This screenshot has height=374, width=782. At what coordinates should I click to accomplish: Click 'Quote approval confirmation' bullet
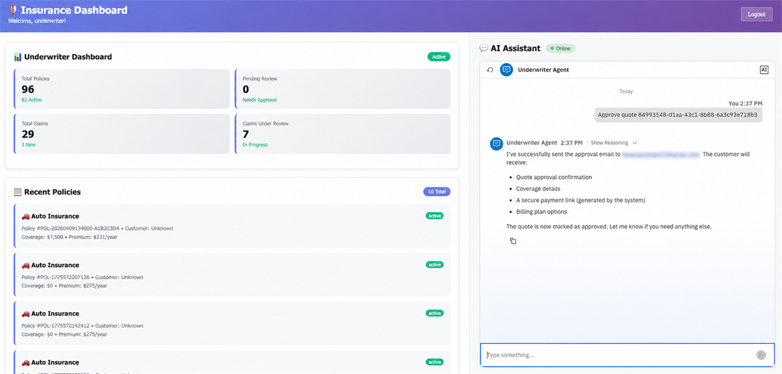[x=554, y=177]
